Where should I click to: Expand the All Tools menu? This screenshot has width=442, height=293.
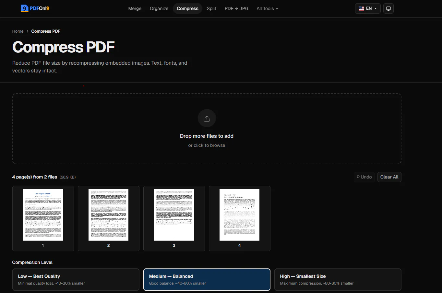267,8
